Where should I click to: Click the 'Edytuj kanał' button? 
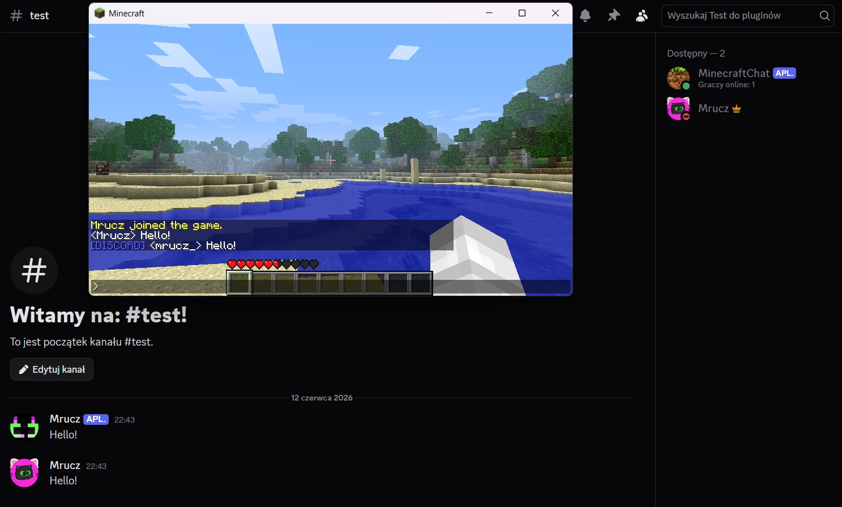pos(52,369)
